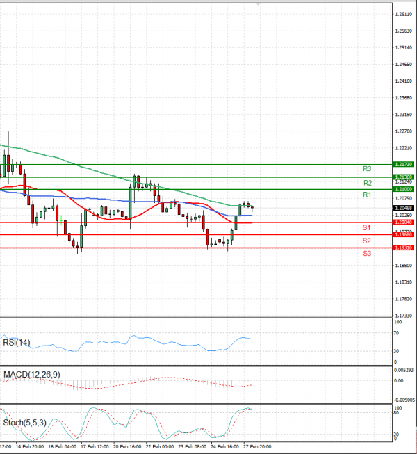Click the 14 Feb 20:00 time label

pyautogui.click(x=30, y=447)
